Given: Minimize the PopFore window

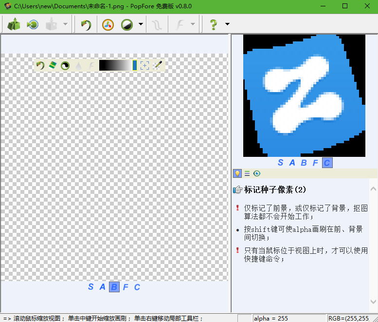Looking at the screenshot, I should click(x=323, y=6).
